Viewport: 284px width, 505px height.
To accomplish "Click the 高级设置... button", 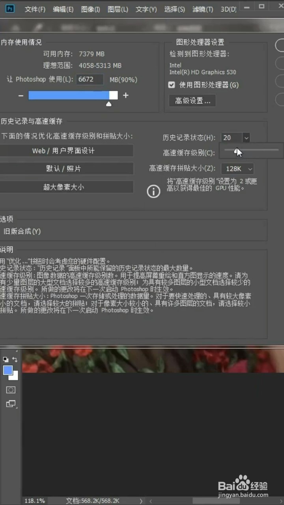I will (x=192, y=101).
